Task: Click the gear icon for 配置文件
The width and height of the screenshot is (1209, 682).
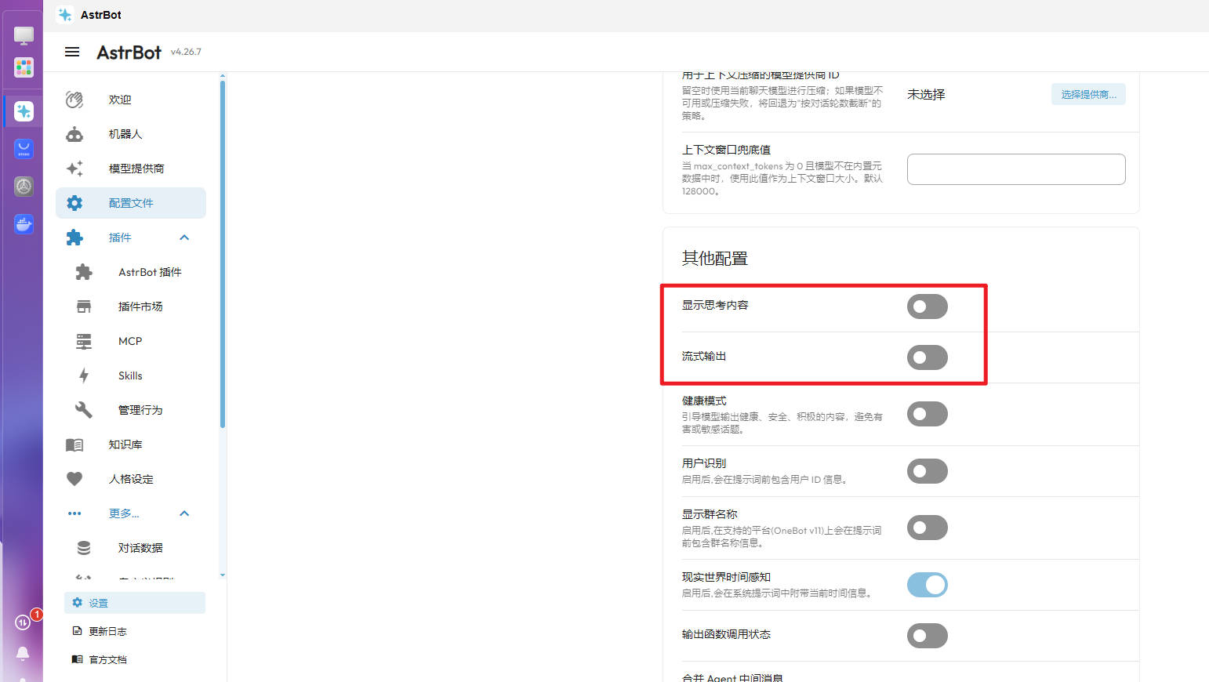Action: (x=74, y=203)
